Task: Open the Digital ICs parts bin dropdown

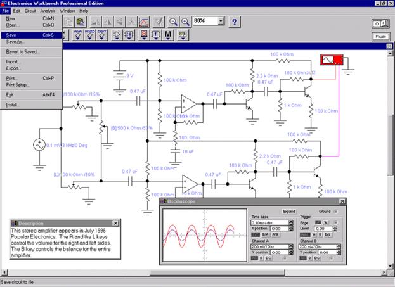Action: point(102,35)
